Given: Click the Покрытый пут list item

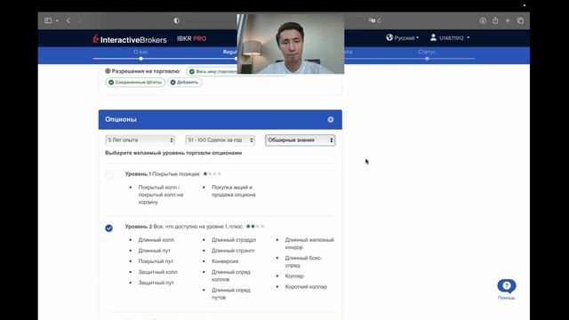Looking at the screenshot, I should (156, 261).
